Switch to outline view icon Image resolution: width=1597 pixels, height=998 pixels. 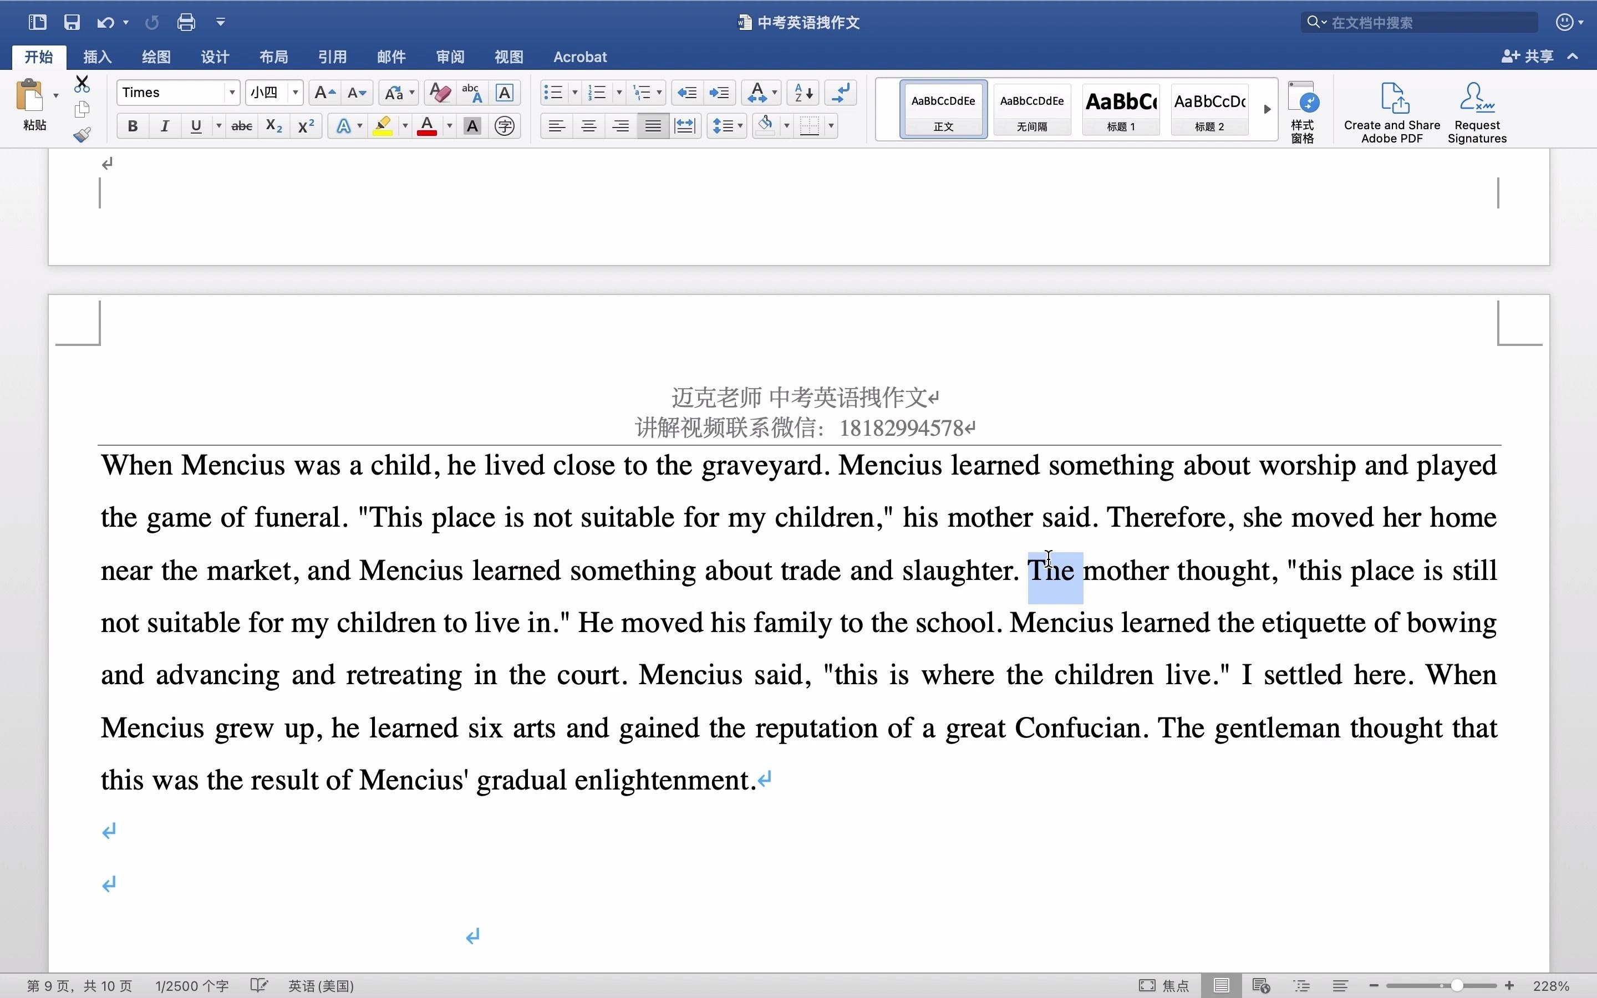click(x=1301, y=985)
